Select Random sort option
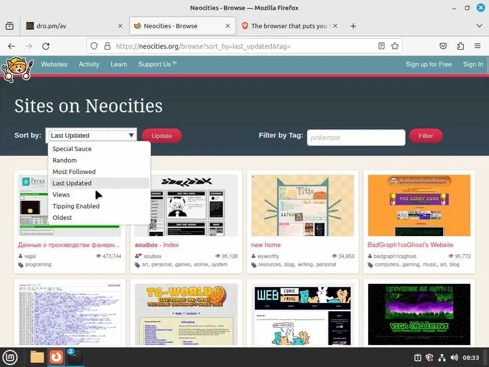489x367 pixels. pos(99,160)
